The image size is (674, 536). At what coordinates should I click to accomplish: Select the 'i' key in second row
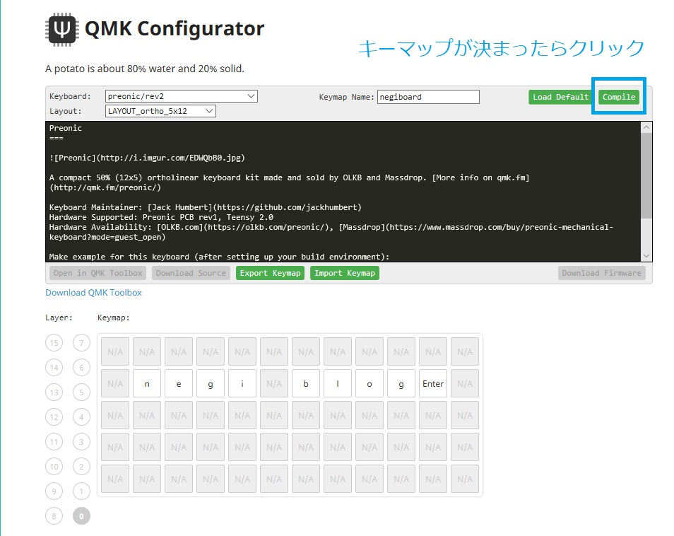pyautogui.click(x=242, y=384)
